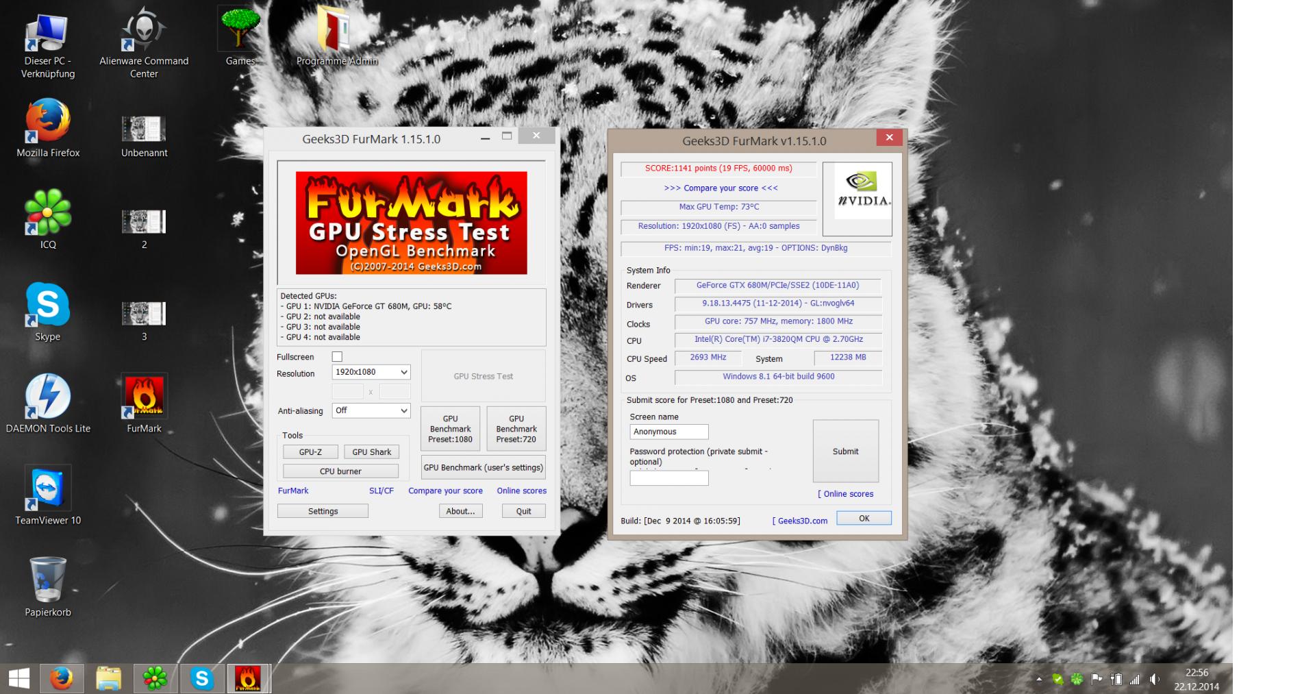1315x694 pixels.
Task: Close the FurMark results dialog
Action: click(890, 137)
